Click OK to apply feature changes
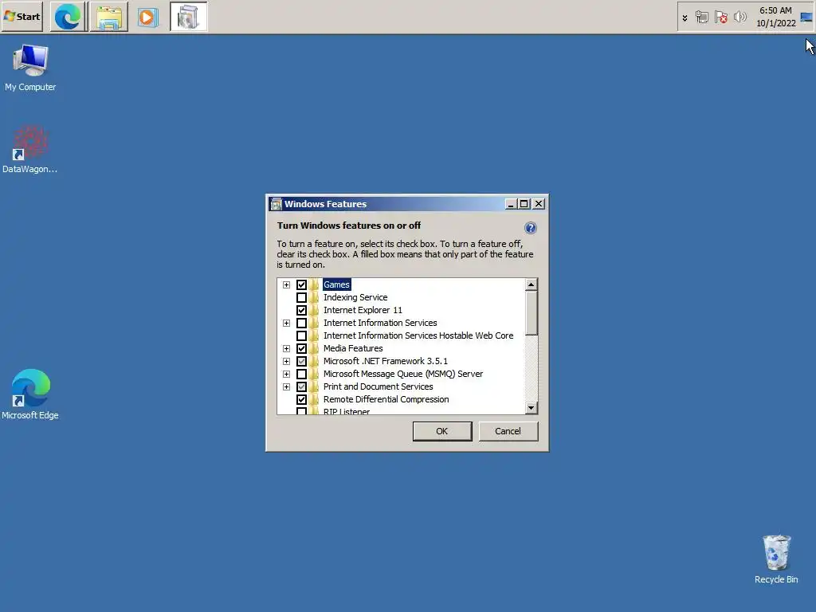Screen dimensions: 816x612 click(442, 431)
